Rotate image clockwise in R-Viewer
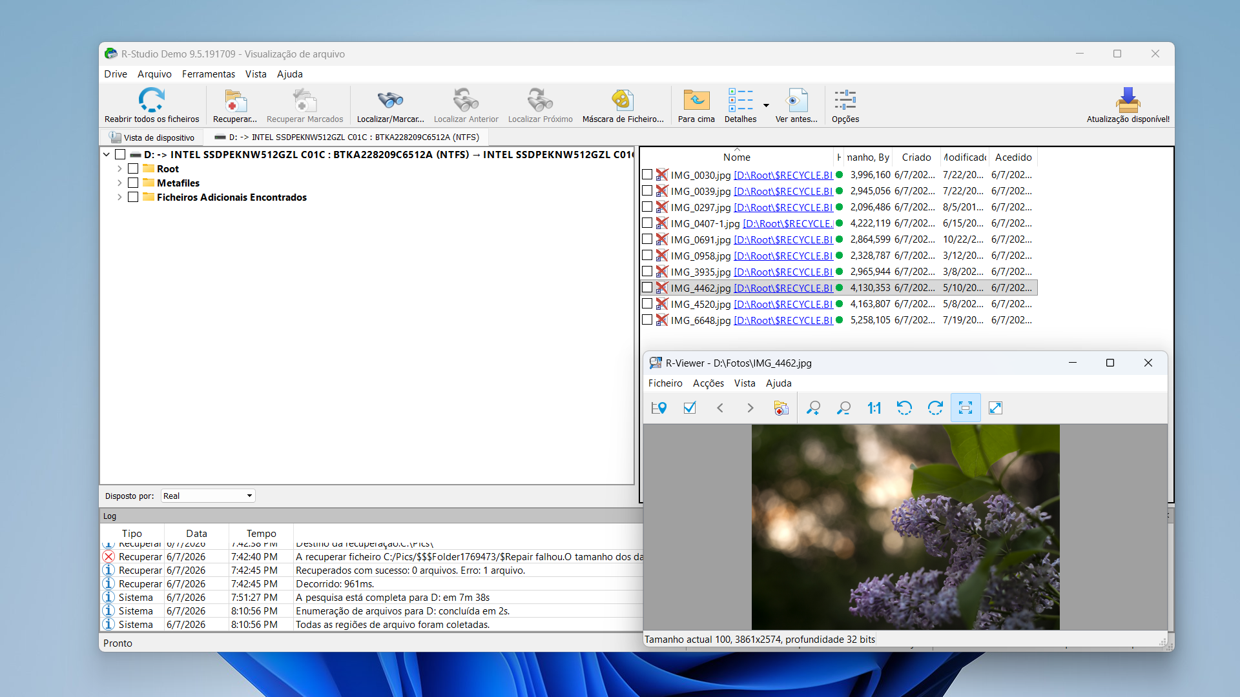Viewport: 1240px width, 697px height. 935,408
